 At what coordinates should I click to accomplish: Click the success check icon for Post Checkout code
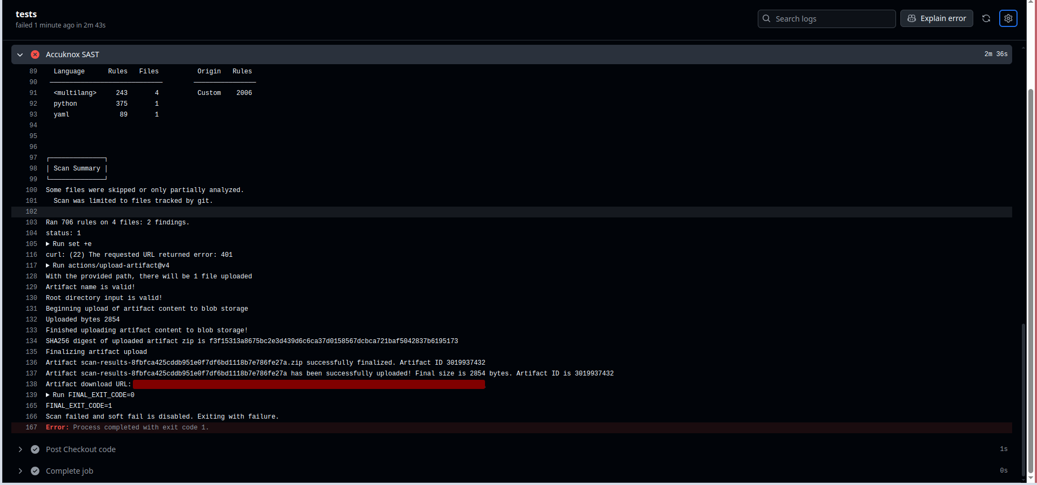point(35,449)
